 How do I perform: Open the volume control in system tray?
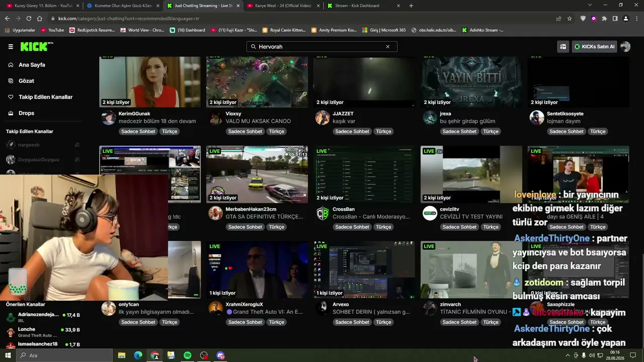[592, 355]
